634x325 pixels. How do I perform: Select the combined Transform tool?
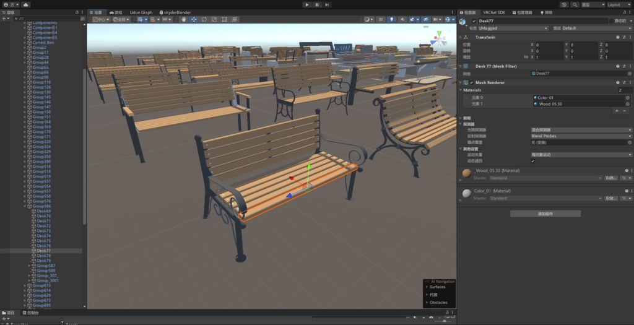[235, 19]
